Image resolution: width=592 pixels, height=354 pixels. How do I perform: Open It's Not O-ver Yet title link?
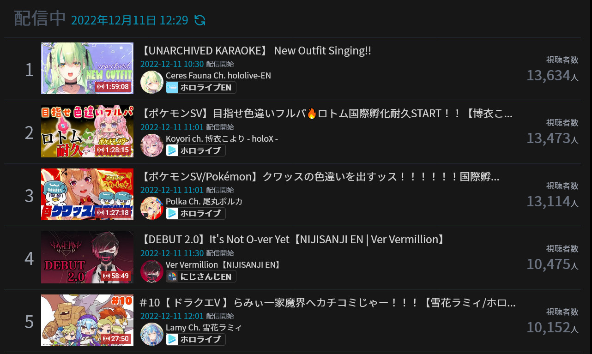[293, 240]
